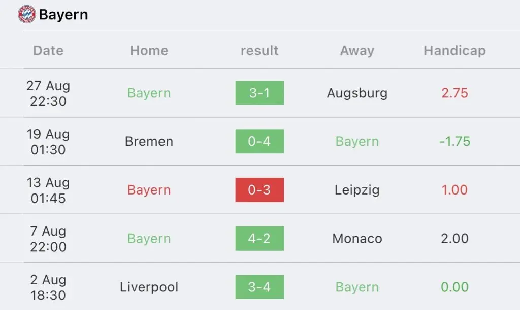Click the red 2.75 handicap value
The height and width of the screenshot is (310, 520).
tap(454, 93)
